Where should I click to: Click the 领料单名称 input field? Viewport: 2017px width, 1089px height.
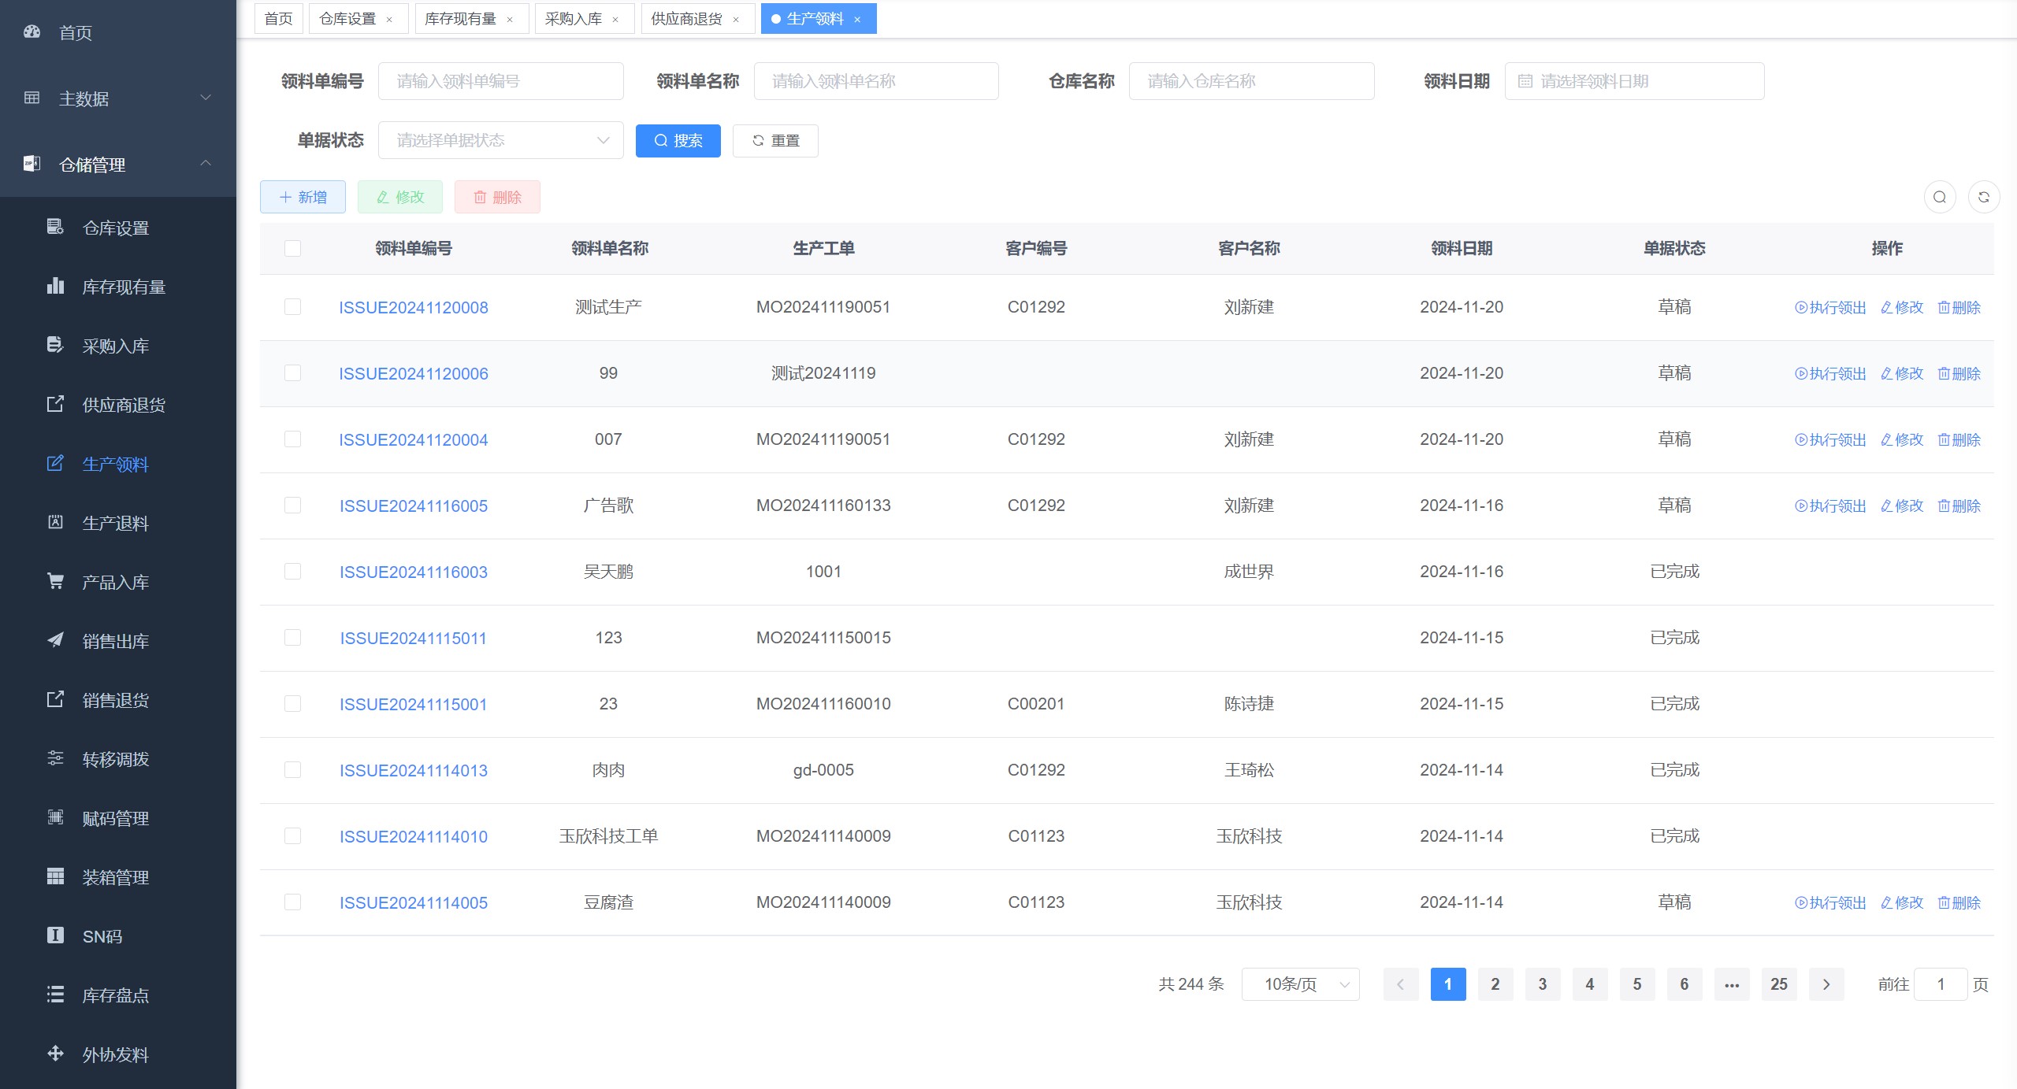(876, 81)
